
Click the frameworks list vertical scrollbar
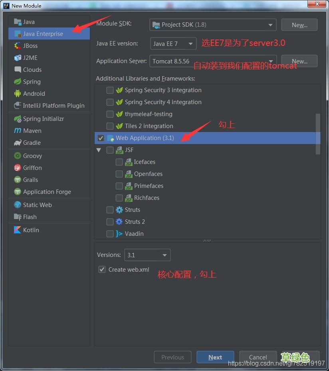(318, 134)
